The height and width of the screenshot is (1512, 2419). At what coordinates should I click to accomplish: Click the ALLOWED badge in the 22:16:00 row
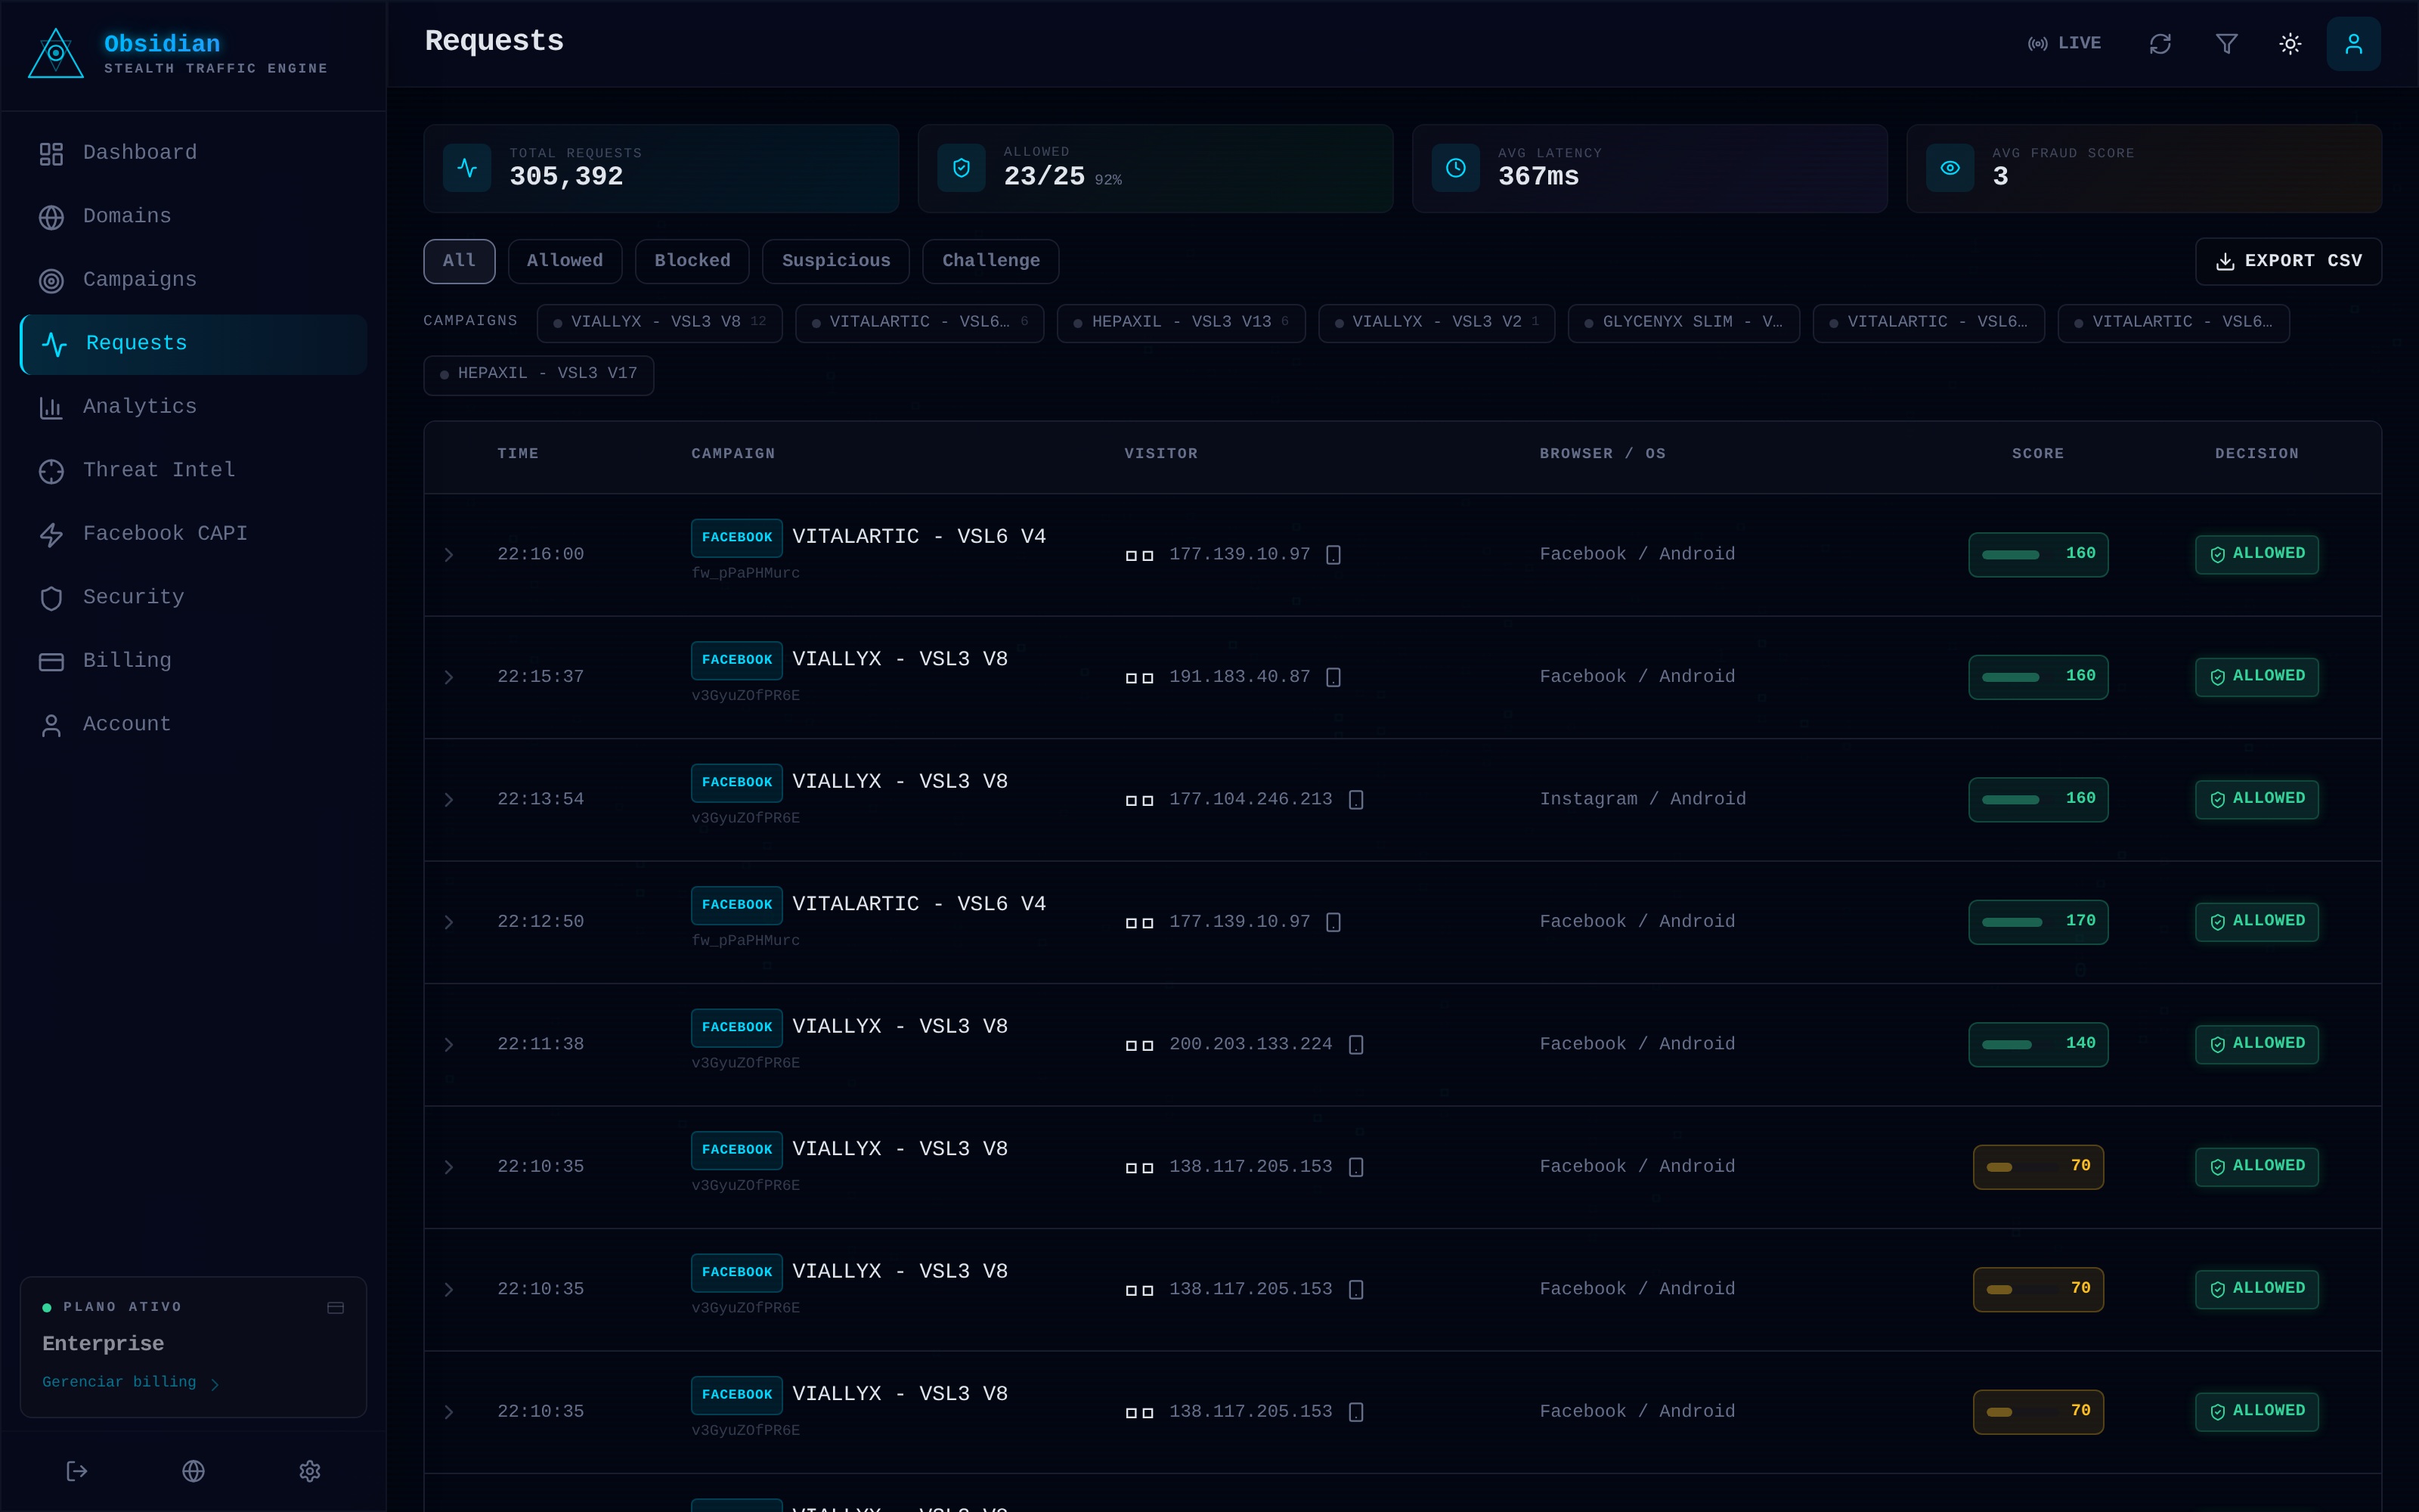pos(2257,555)
